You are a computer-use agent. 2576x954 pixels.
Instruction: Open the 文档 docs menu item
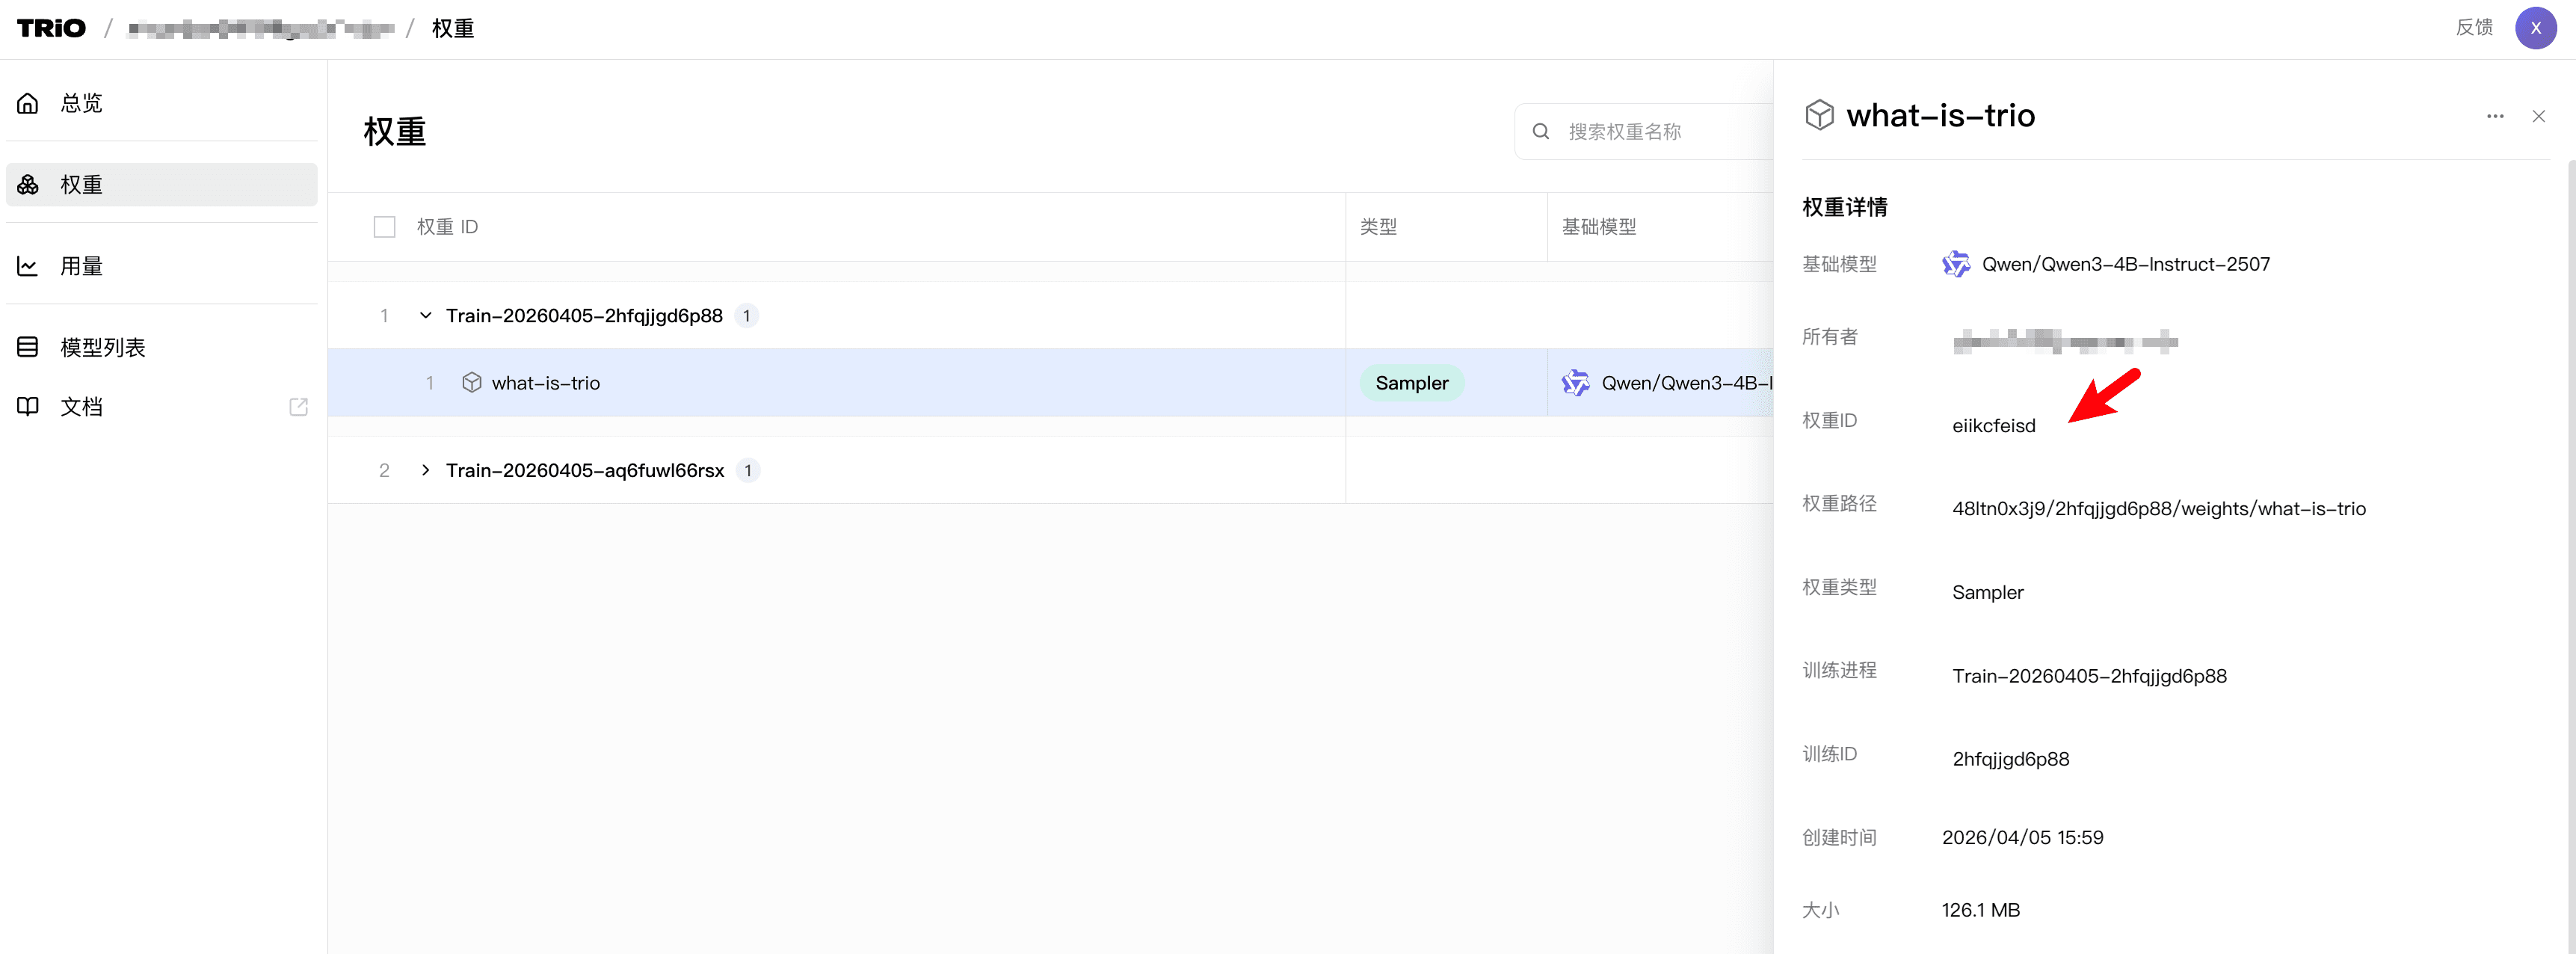[x=82, y=407]
